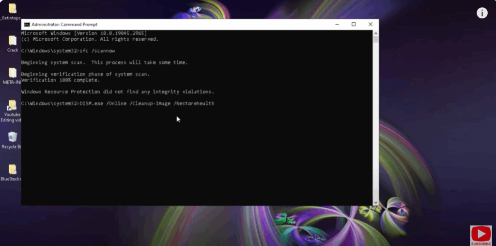
Task: Close the Administrator Command Prompt window
Action: click(x=371, y=24)
